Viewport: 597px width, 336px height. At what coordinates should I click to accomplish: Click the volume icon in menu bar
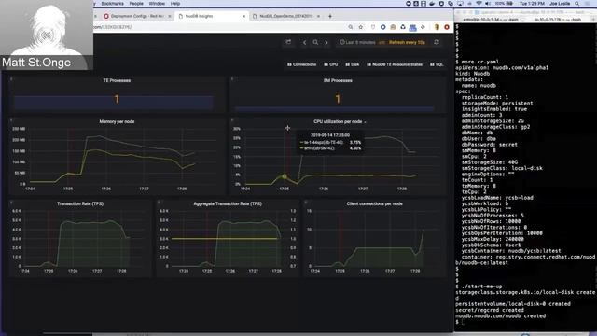[488, 4]
